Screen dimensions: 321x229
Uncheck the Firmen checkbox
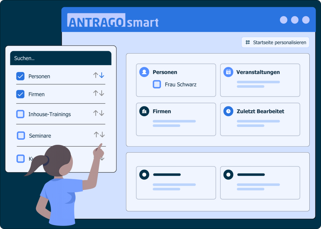(x=20, y=94)
